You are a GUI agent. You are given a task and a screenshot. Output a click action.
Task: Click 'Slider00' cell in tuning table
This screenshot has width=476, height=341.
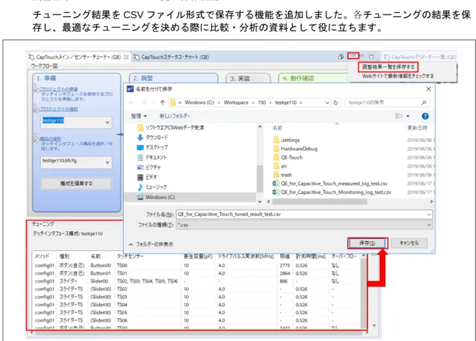click(99, 281)
